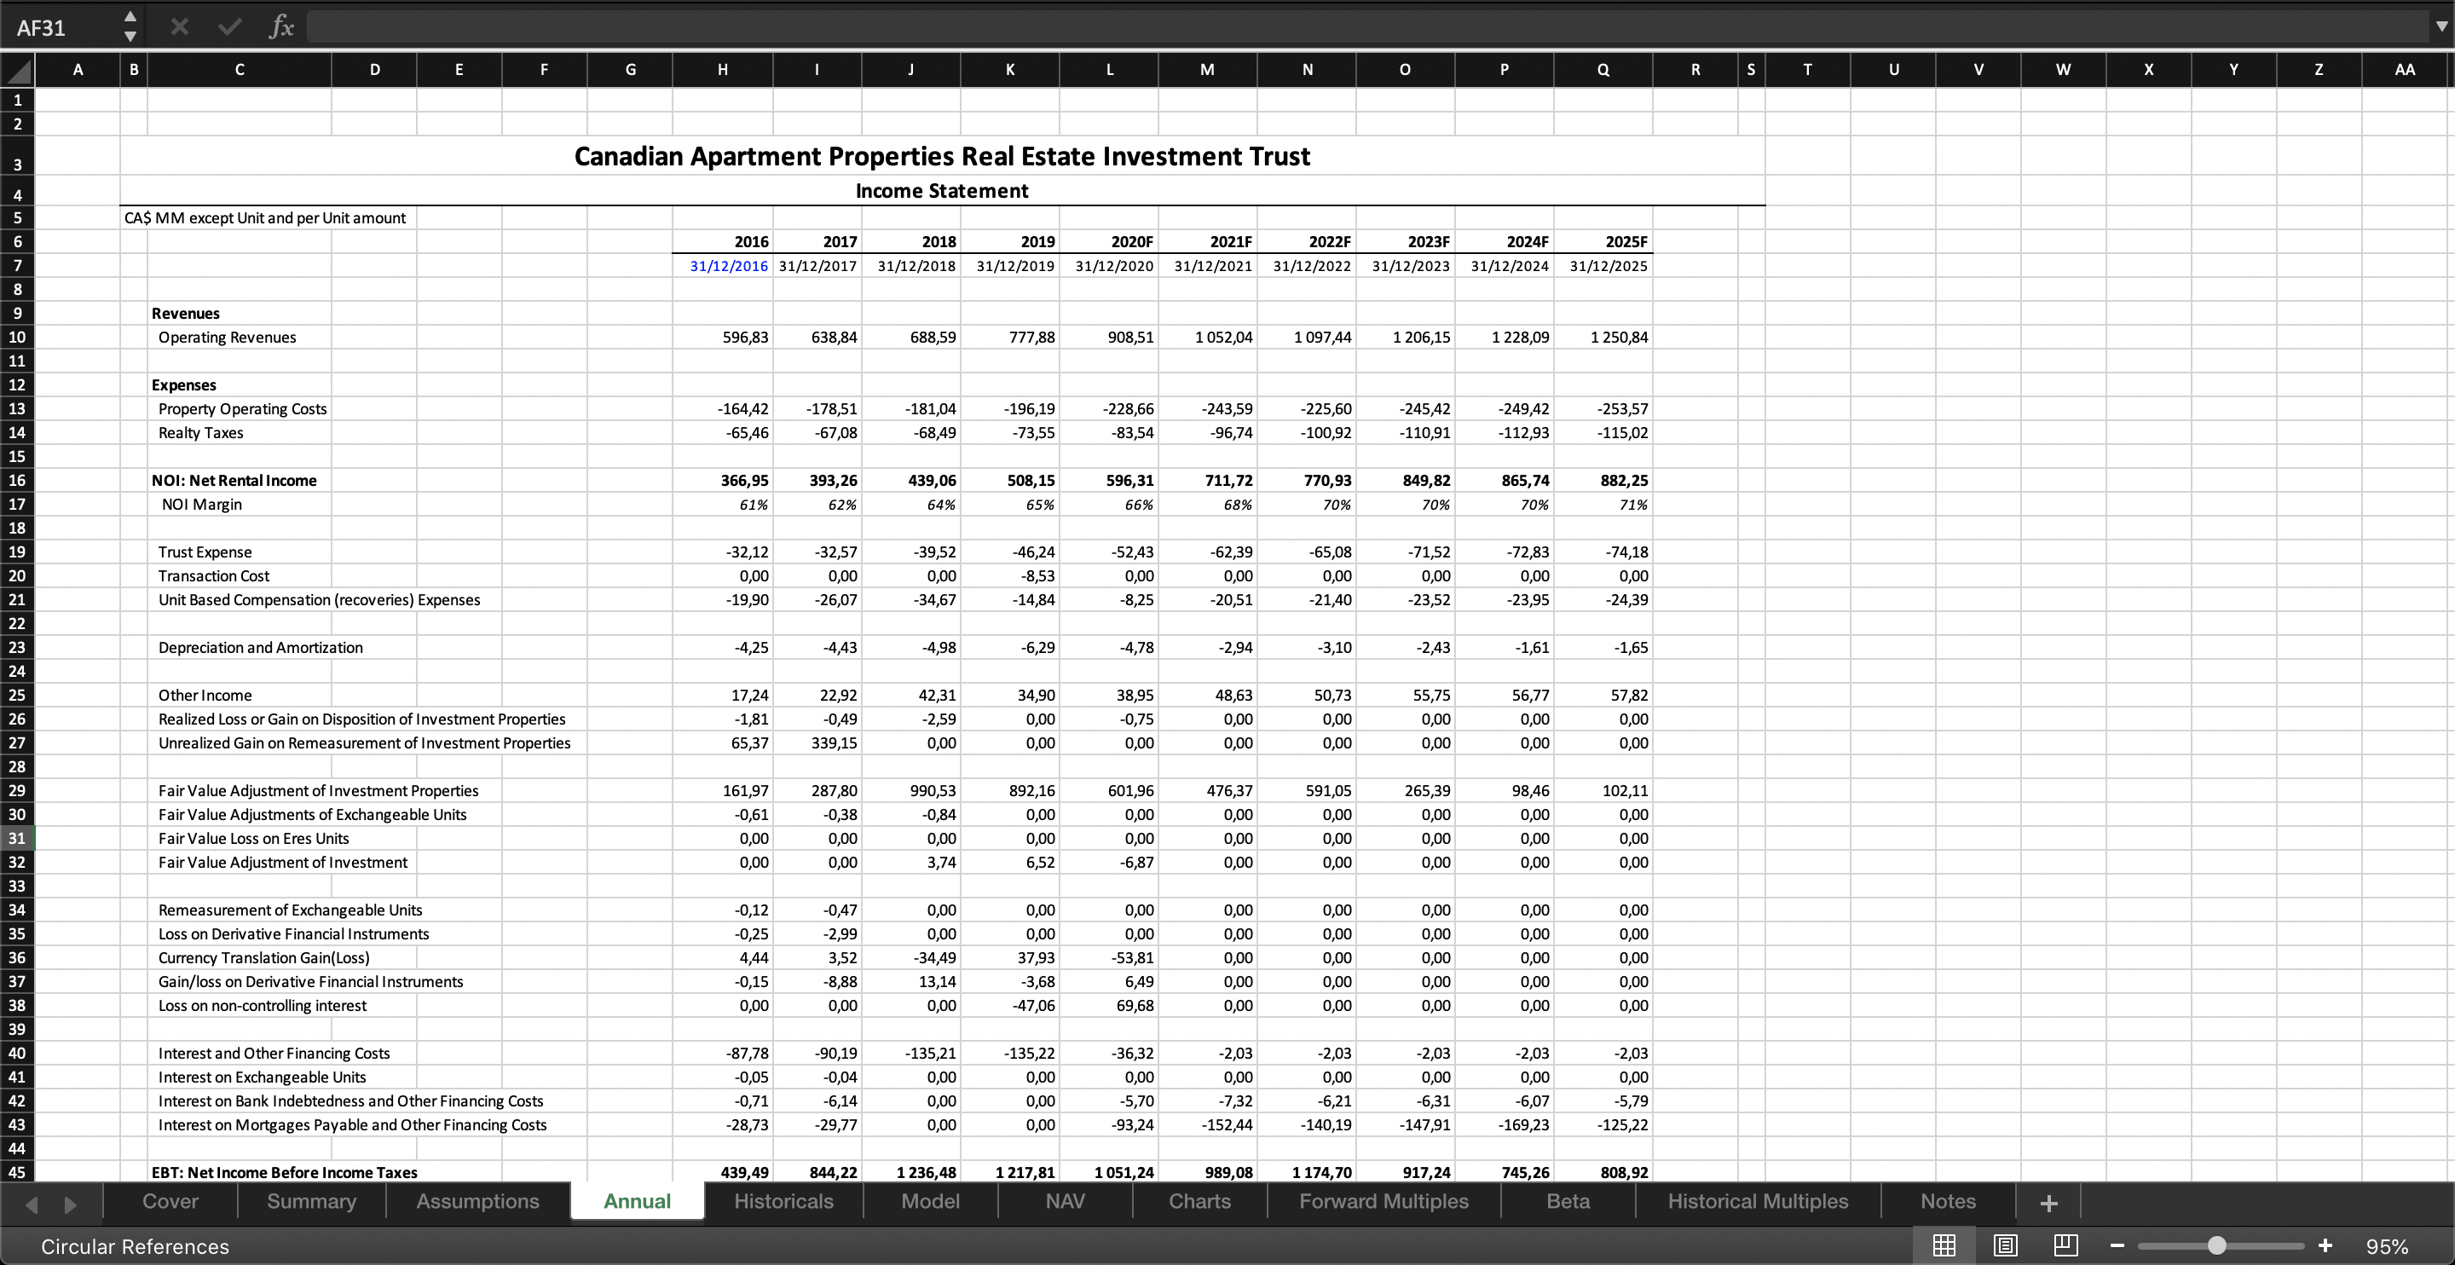Click the Trust Expense label
The image size is (2455, 1265).
click(x=205, y=552)
